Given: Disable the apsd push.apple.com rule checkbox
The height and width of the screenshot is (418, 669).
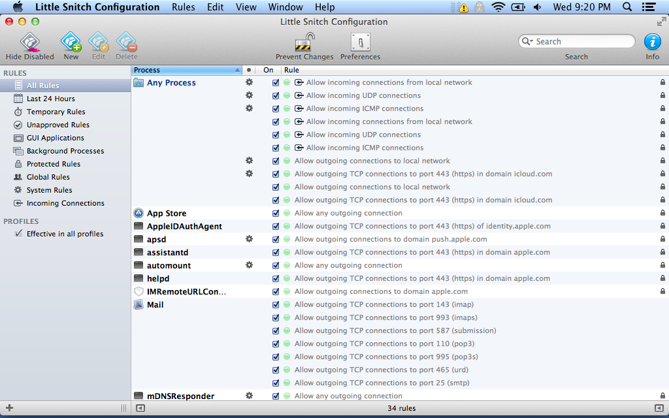Looking at the screenshot, I should click(276, 239).
